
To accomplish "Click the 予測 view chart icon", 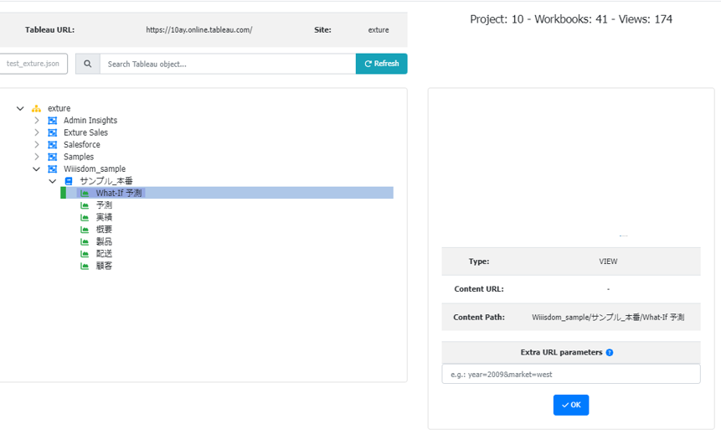I will pos(85,205).
